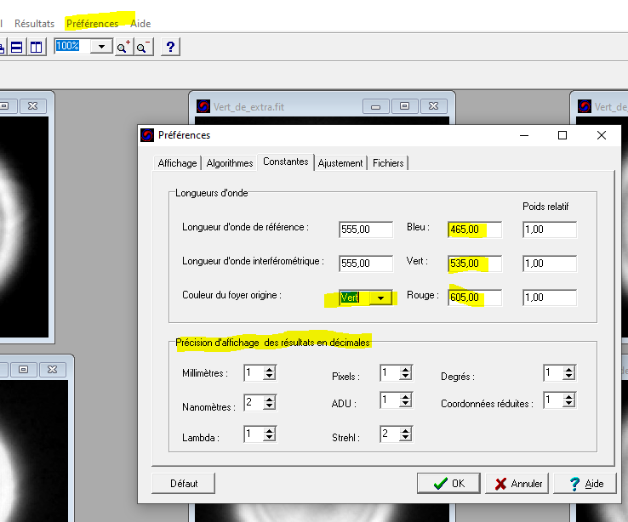Cancel changes with the Annuler button
Screen dimensions: 628x522
pos(519,484)
